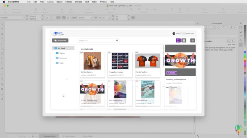Open the Bitmaps menu

(78, 2)
